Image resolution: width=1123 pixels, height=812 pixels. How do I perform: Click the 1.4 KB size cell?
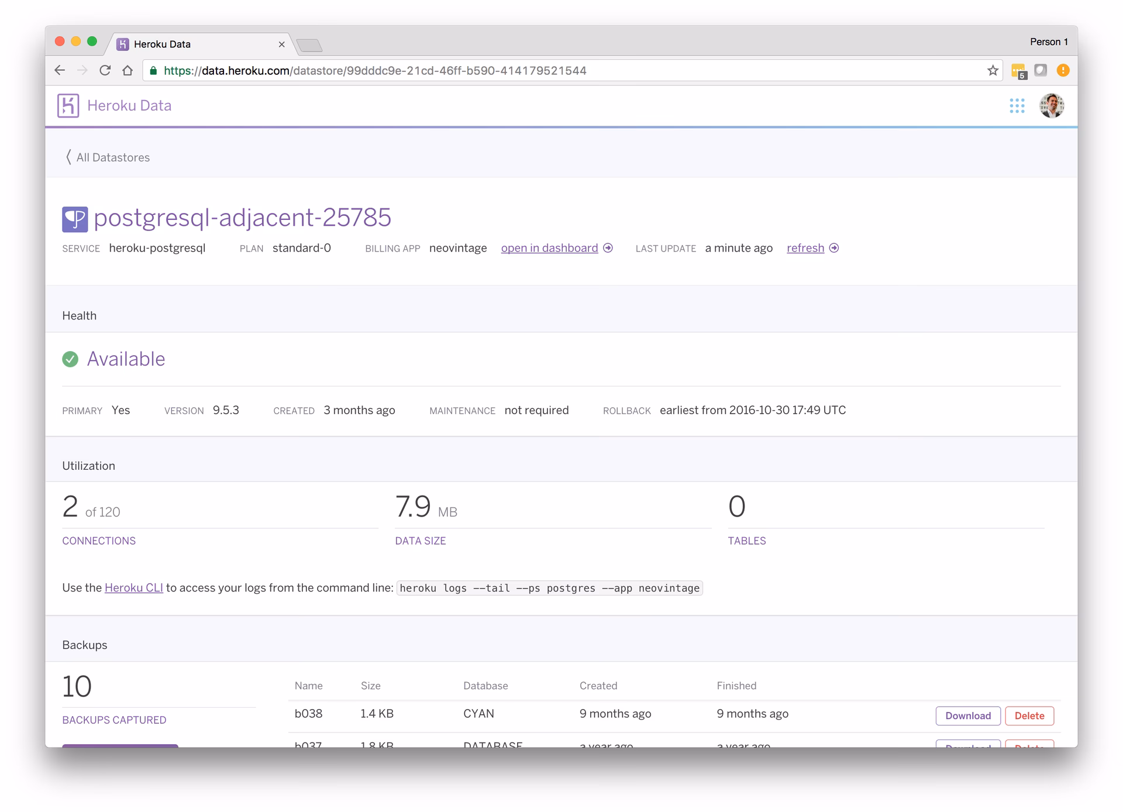coord(377,714)
